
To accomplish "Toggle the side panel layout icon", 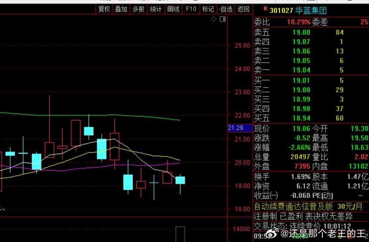I will [x=222, y=19].
